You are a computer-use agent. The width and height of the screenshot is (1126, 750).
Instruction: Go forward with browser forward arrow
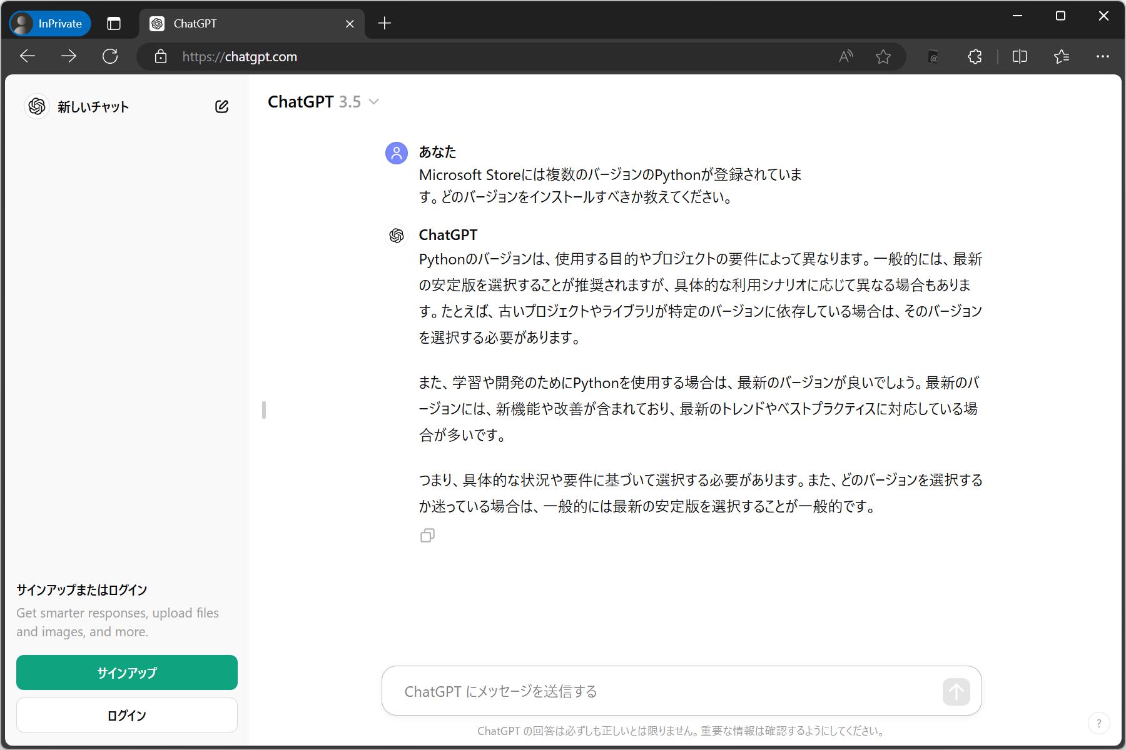coord(69,56)
